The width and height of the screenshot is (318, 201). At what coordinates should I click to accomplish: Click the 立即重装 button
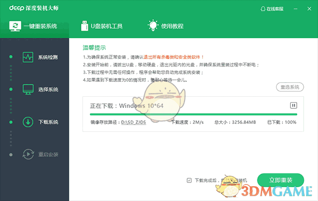coord(280,180)
